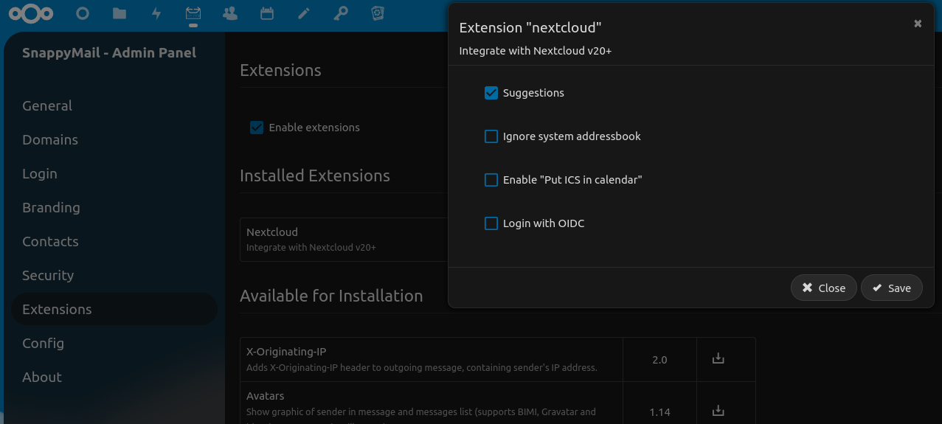Screen dimensions: 942x424
Task: Click the "SnappyMail - Admin Panel" title
Action: 109,52
